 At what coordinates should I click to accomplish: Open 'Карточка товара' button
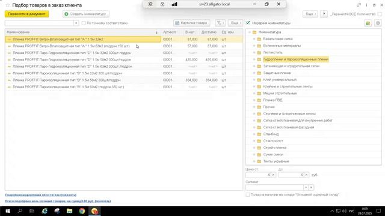coord(191,23)
